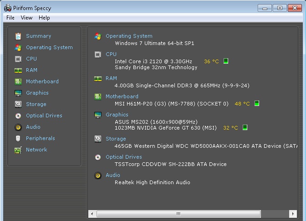Open the Help menu
306x221 pixels.
point(44,18)
